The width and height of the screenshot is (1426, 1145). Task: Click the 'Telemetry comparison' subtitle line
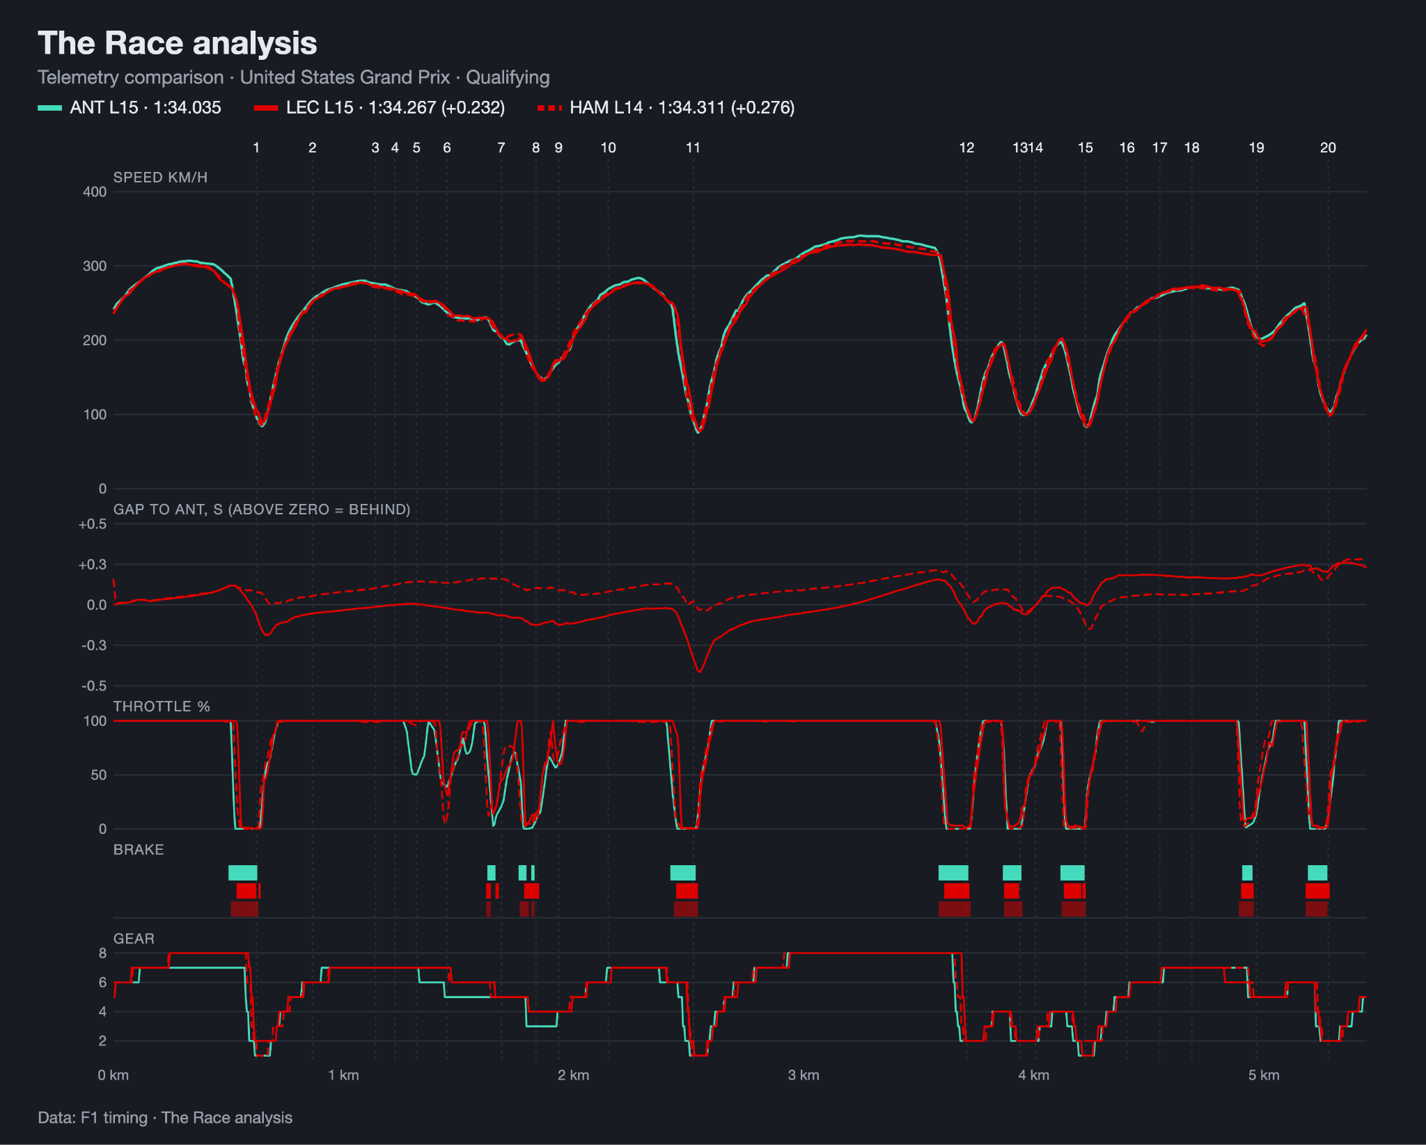click(x=294, y=77)
